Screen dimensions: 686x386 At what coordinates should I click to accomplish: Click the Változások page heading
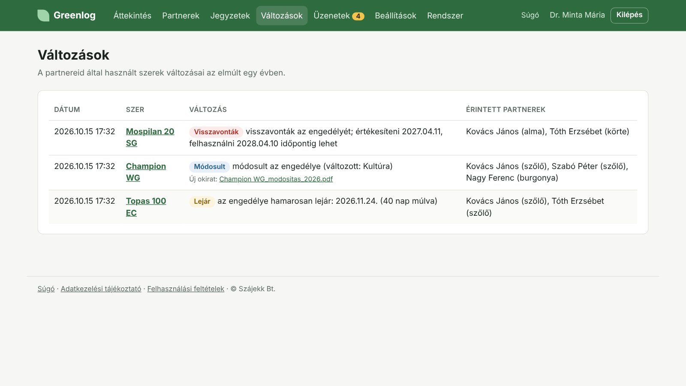click(73, 55)
